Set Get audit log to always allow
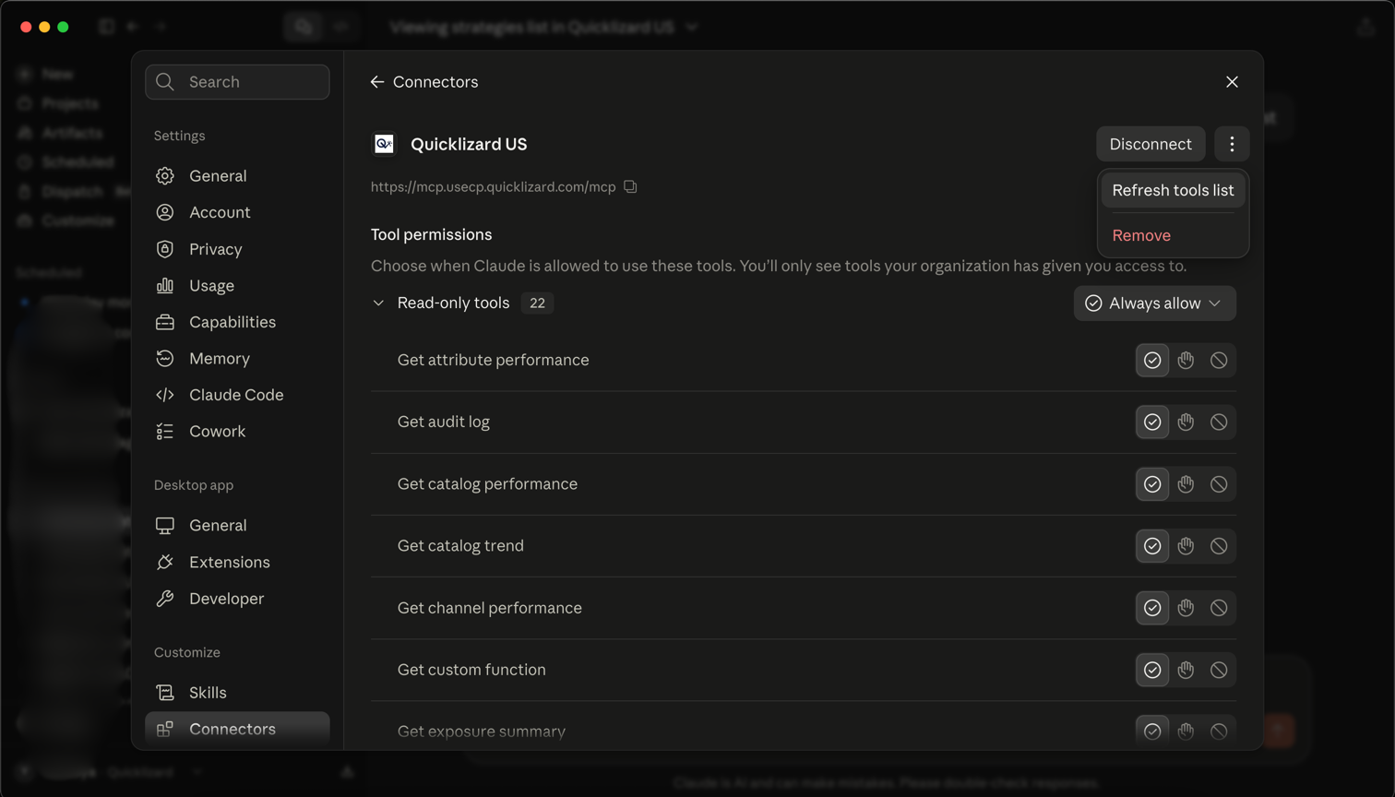Image resolution: width=1395 pixels, height=797 pixels. (1152, 422)
